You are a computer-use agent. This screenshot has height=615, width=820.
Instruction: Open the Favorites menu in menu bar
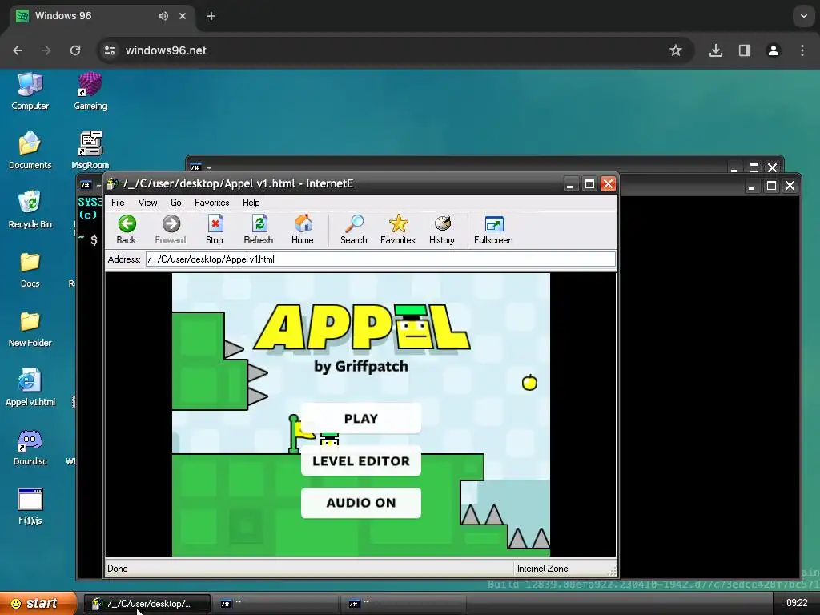click(211, 203)
